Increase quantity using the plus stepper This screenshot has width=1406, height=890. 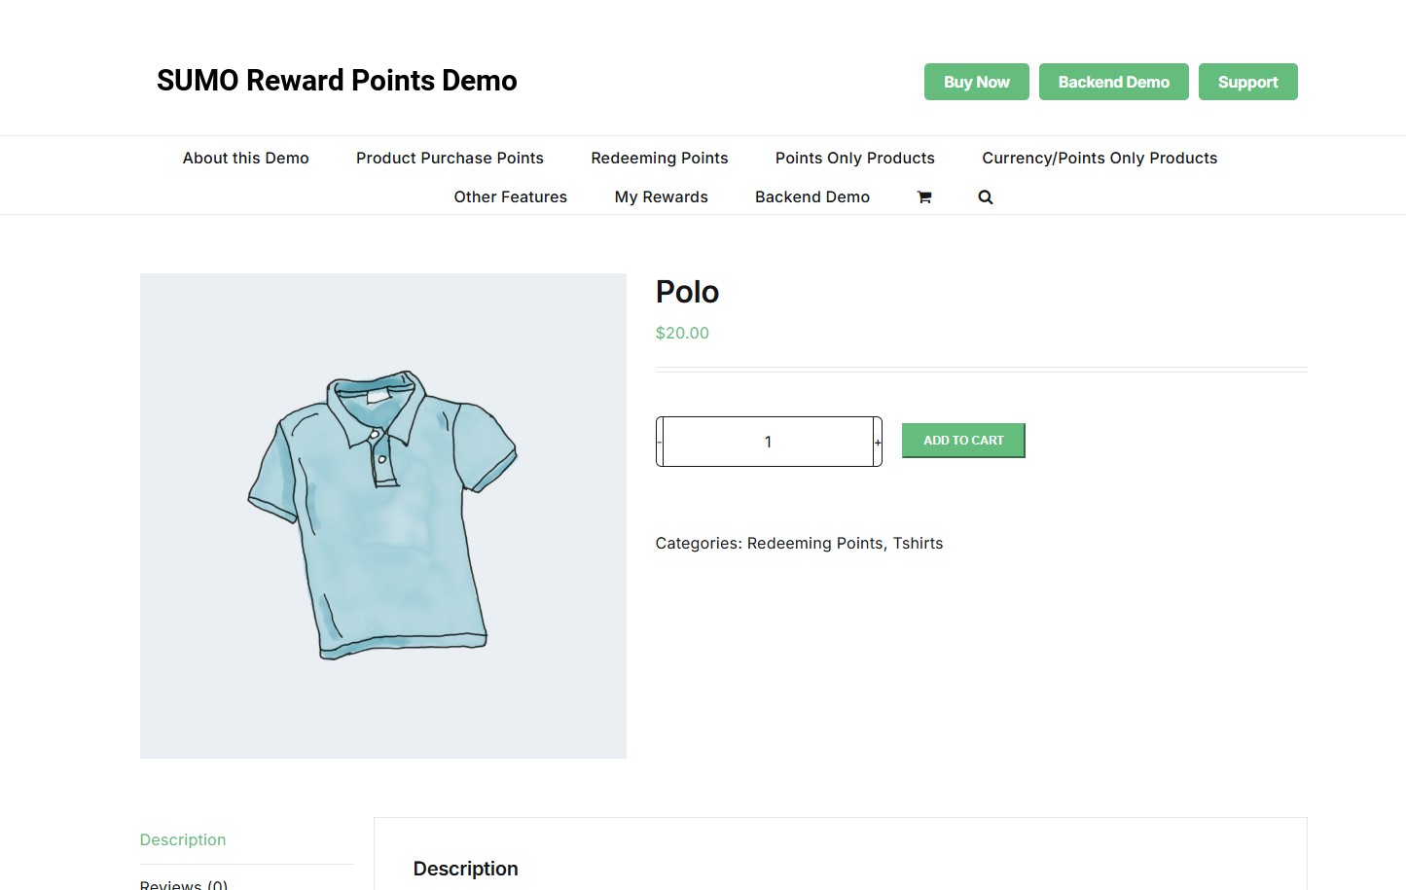(877, 441)
